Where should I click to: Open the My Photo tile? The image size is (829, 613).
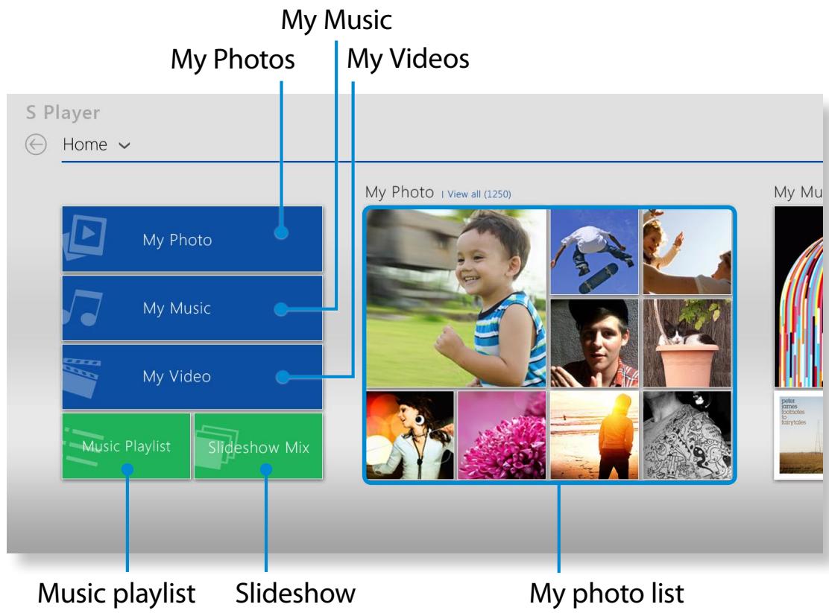(x=192, y=239)
